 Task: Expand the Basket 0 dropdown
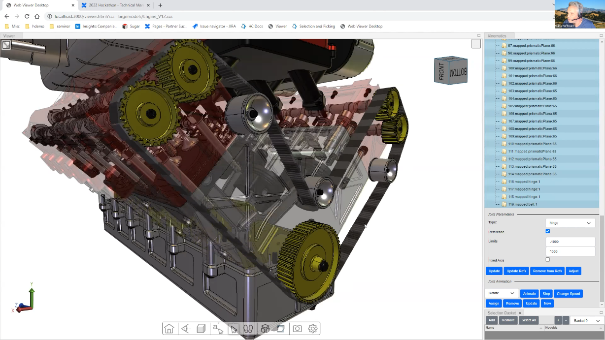click(587, 320)
